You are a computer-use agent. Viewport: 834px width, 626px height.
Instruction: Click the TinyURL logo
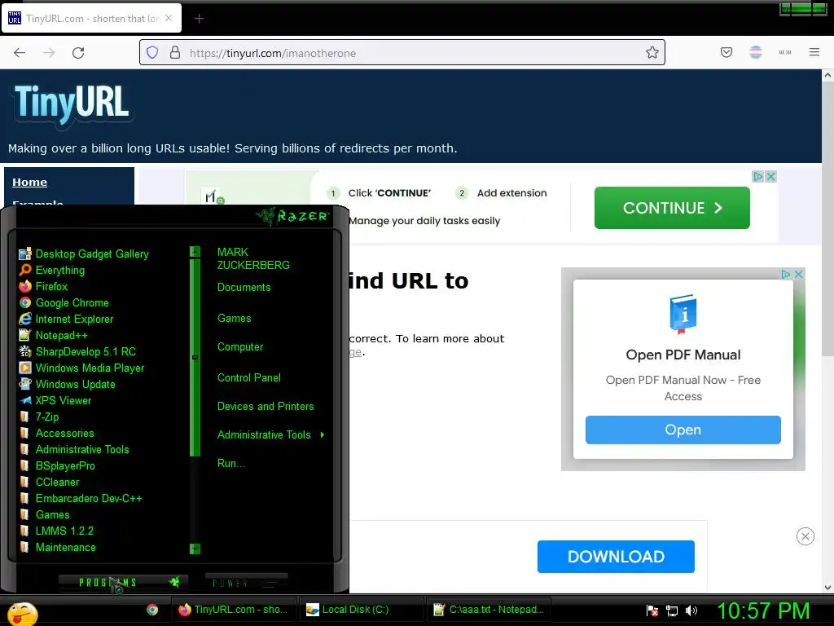tap(72, 104)
